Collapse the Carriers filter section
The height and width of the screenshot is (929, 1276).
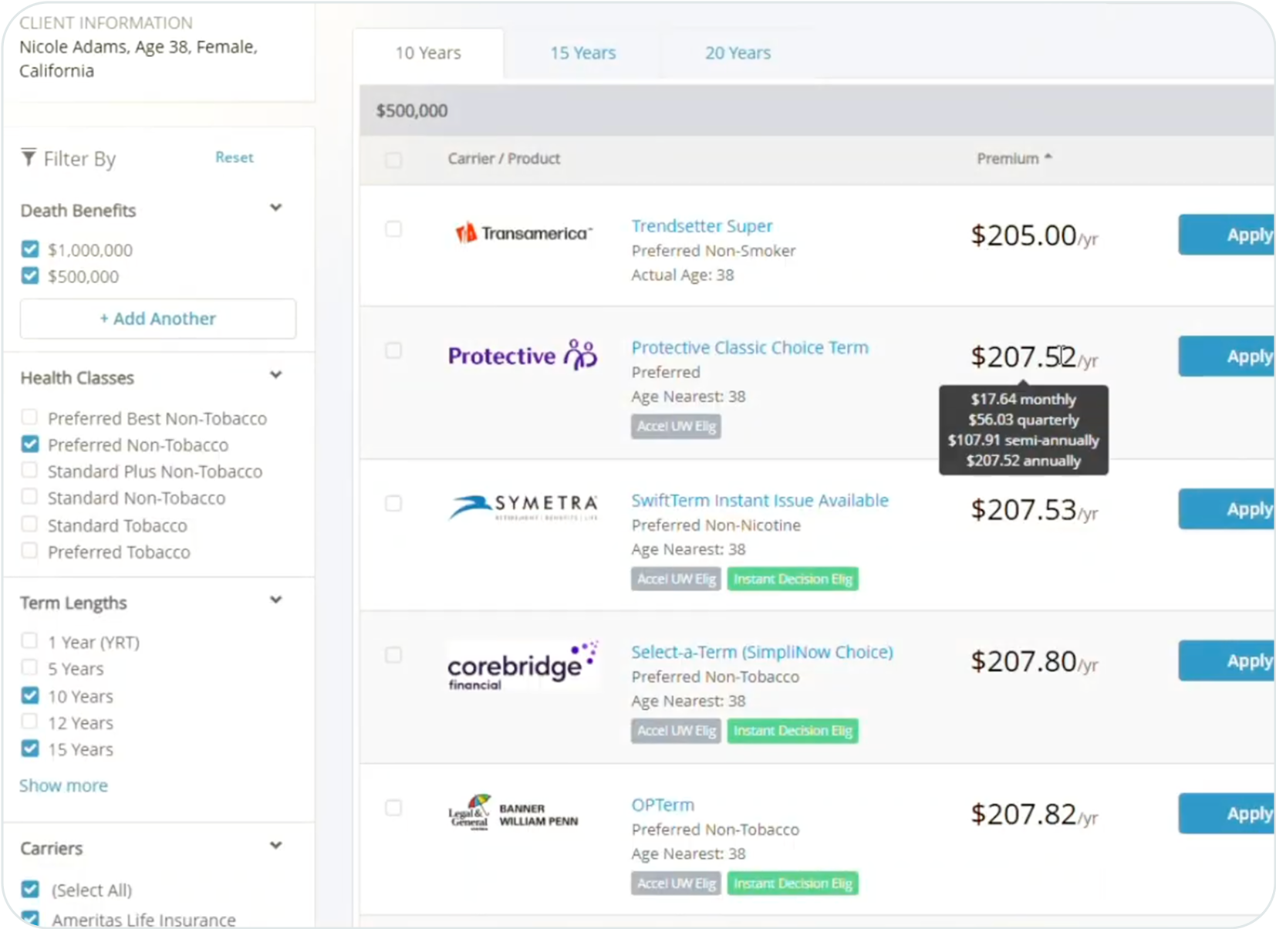coord(276,845)
